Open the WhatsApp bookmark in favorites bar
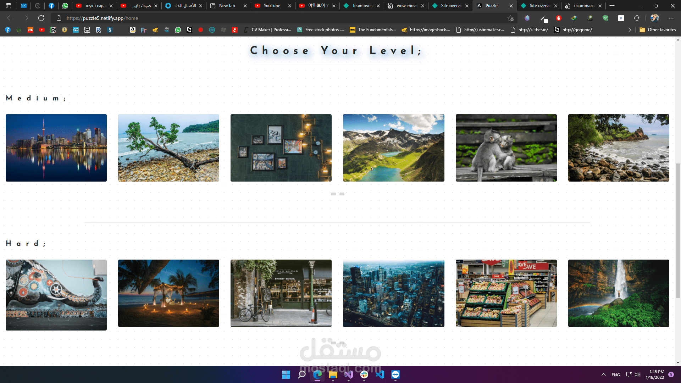 click(x=178, y=30)
